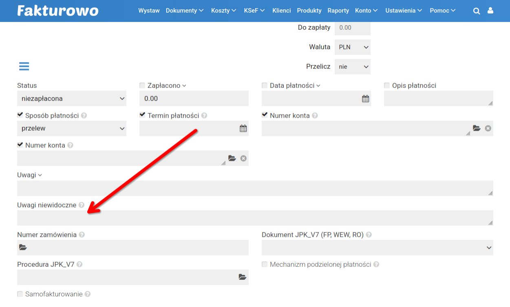Click the search magnifier icon
510x307 pixels.
[x=476, y=11]
